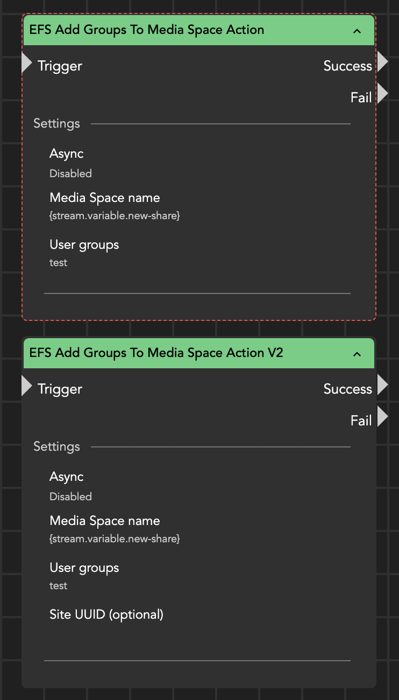The height and width of the screenshot is (700, 399).
Task: Edit Media Space name in the V2 node
Action: (115, 539)
